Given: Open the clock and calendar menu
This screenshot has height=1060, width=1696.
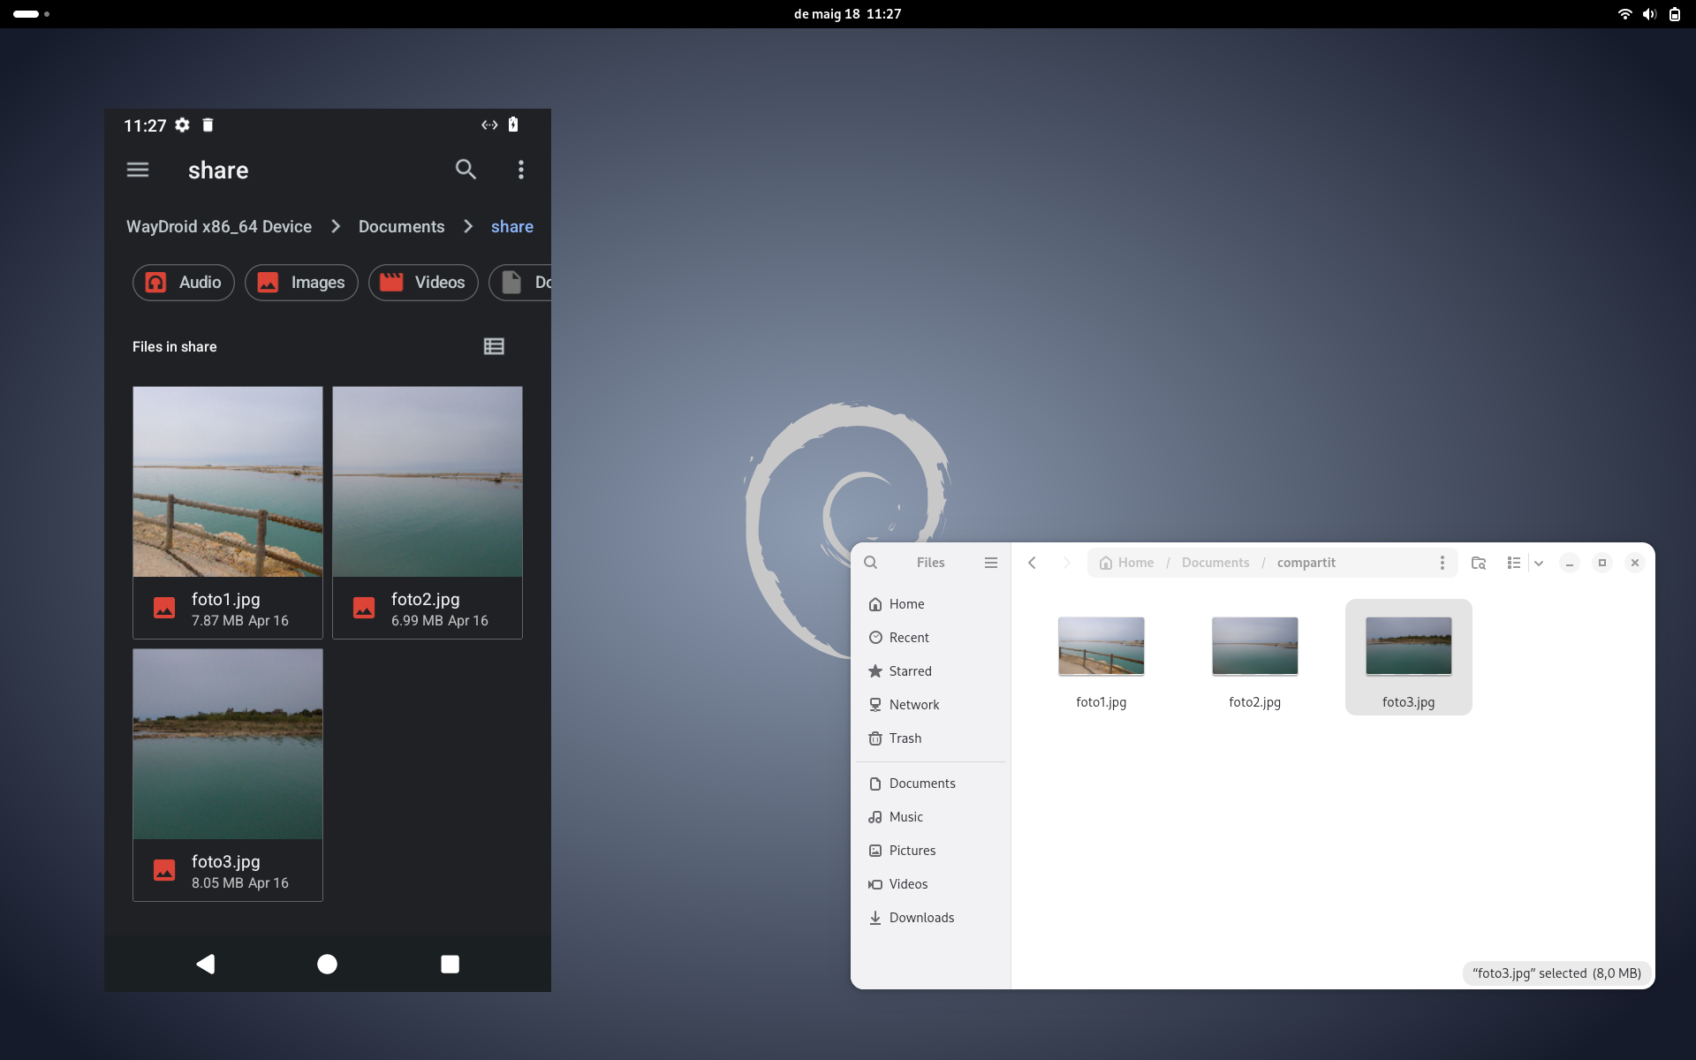Looking at the screenshot, I should 847,14.
